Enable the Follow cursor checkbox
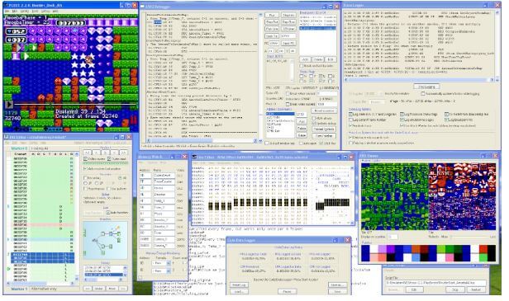This screenshot has width=509, height=301. tap(86, 159)
